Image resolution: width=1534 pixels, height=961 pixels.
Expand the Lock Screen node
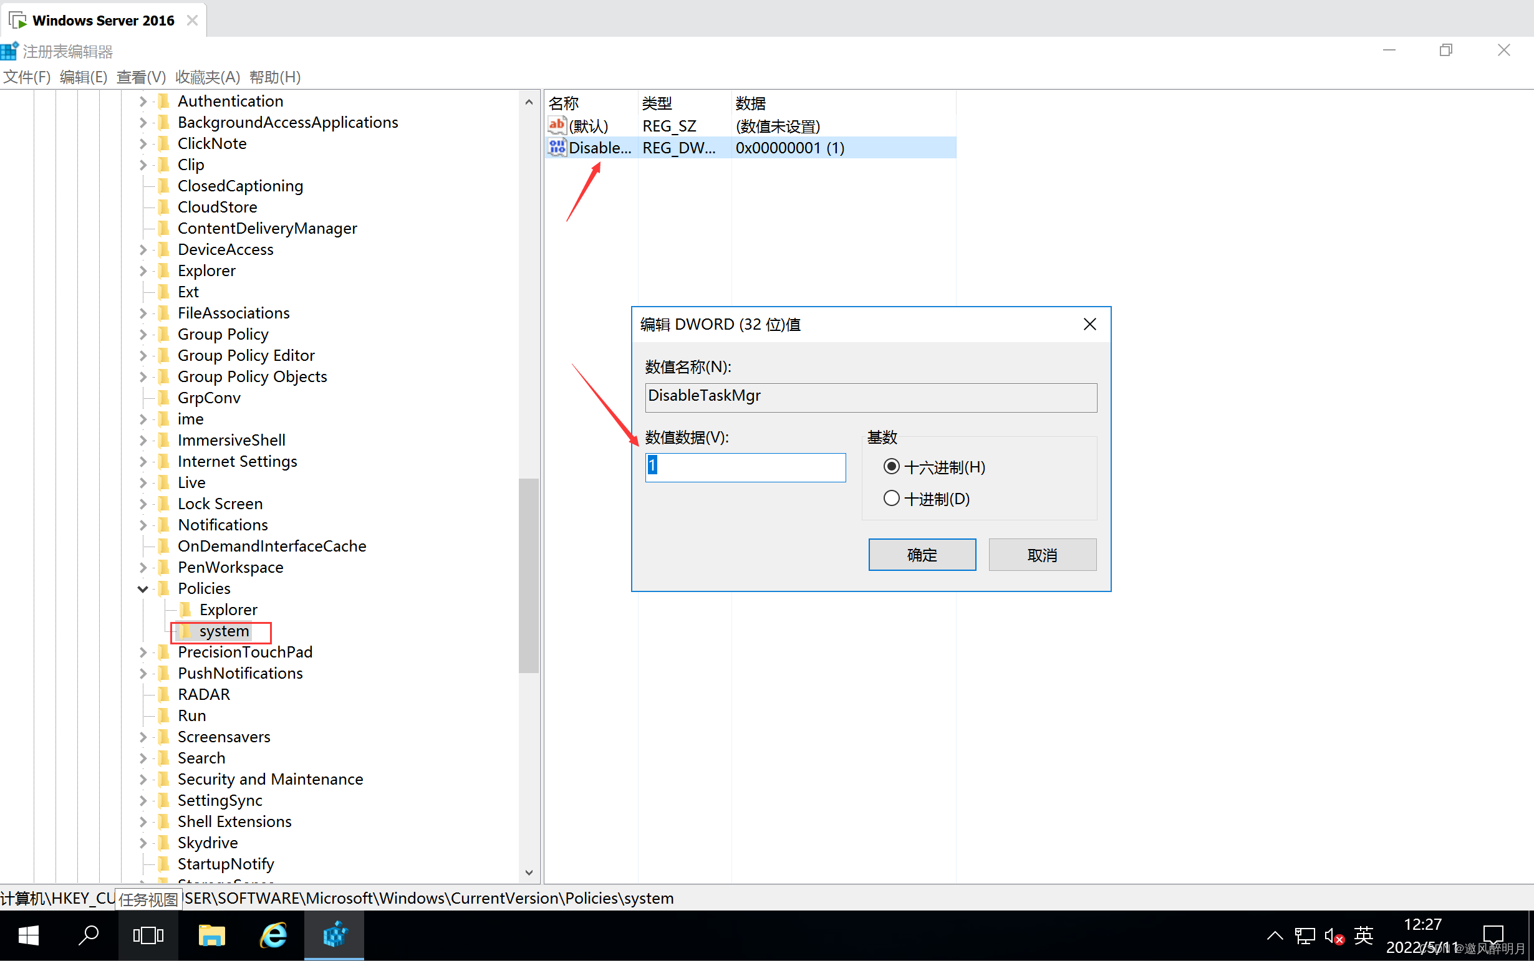coord(142,504)
